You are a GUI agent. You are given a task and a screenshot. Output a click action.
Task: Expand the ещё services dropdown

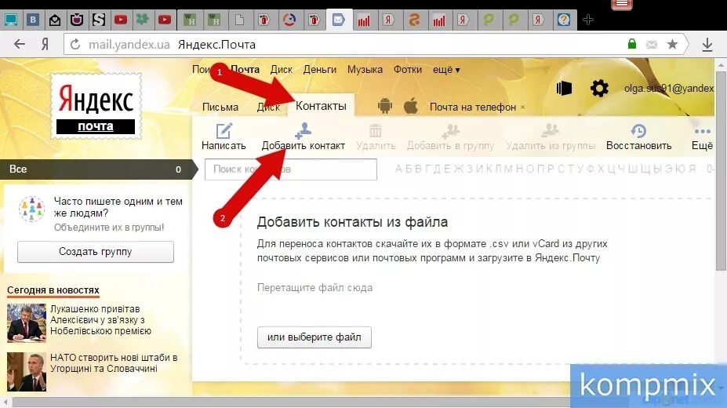pos(446,70)
